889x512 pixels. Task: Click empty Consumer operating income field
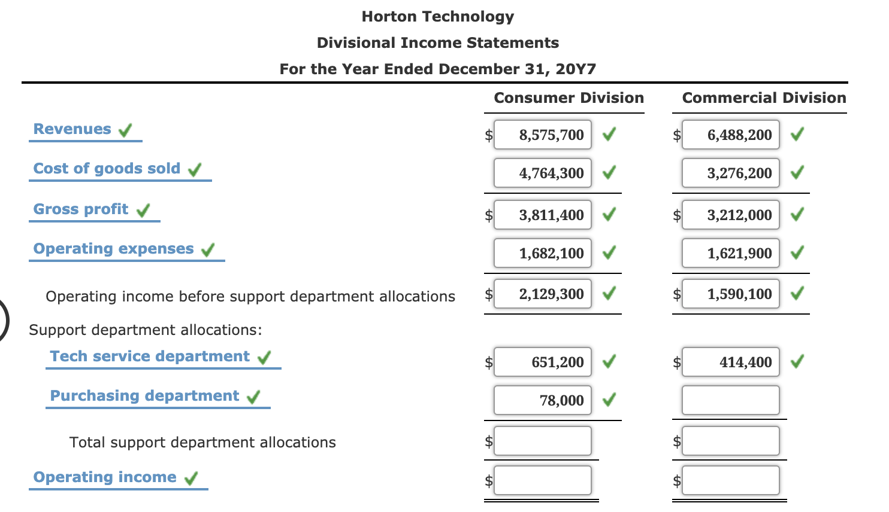[x=543, y=480]
